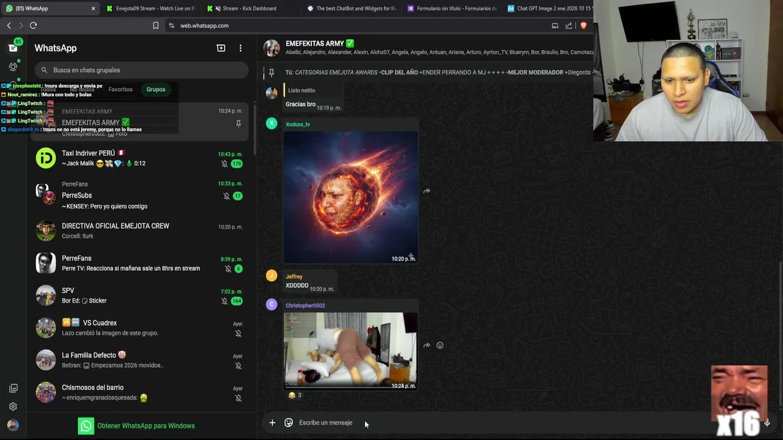This screenshot has width=783, height=440.
Task: Reload the page with browser refresh icon
Action: point(33,25)
